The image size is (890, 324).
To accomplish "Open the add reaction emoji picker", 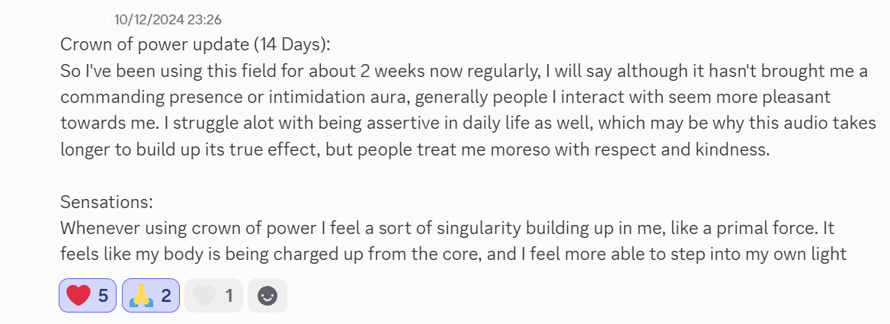I will (x=267, y=296).
